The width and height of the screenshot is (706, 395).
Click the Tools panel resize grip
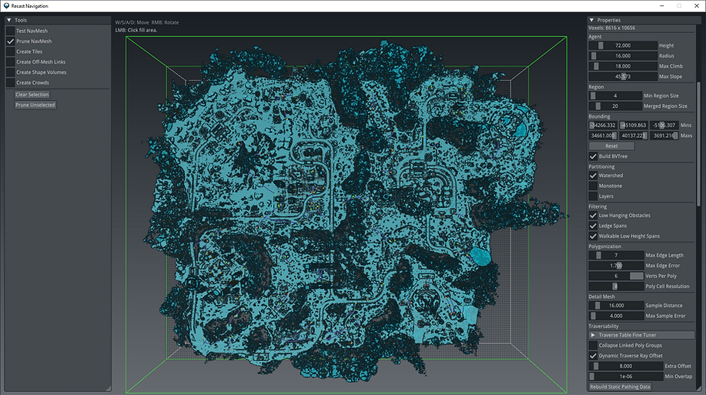pyautogui.click(x=108, y=388)
